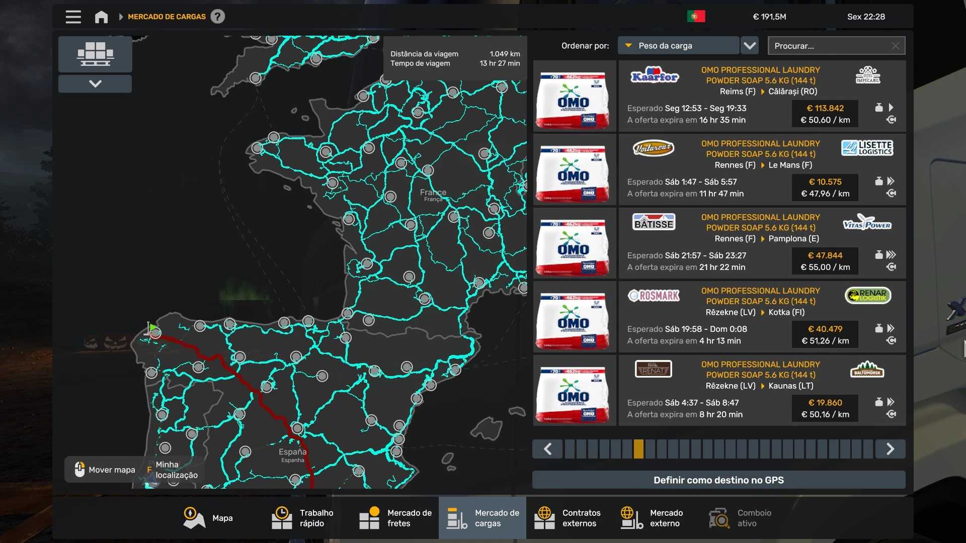Click weight icon on Rennes to Le Mans offer
Viewport: 966px width, 543px height.
pos(878,181)
